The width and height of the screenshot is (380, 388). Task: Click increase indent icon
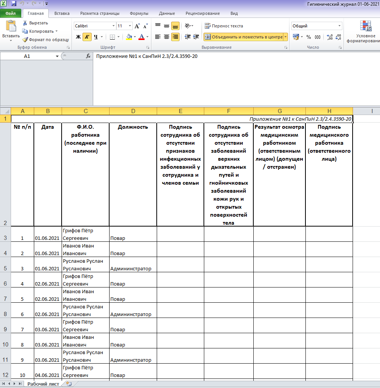point(196,37)
